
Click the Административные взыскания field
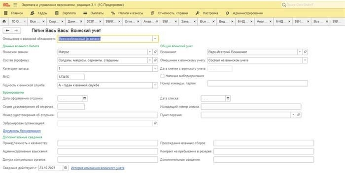(x=107, y=151)
